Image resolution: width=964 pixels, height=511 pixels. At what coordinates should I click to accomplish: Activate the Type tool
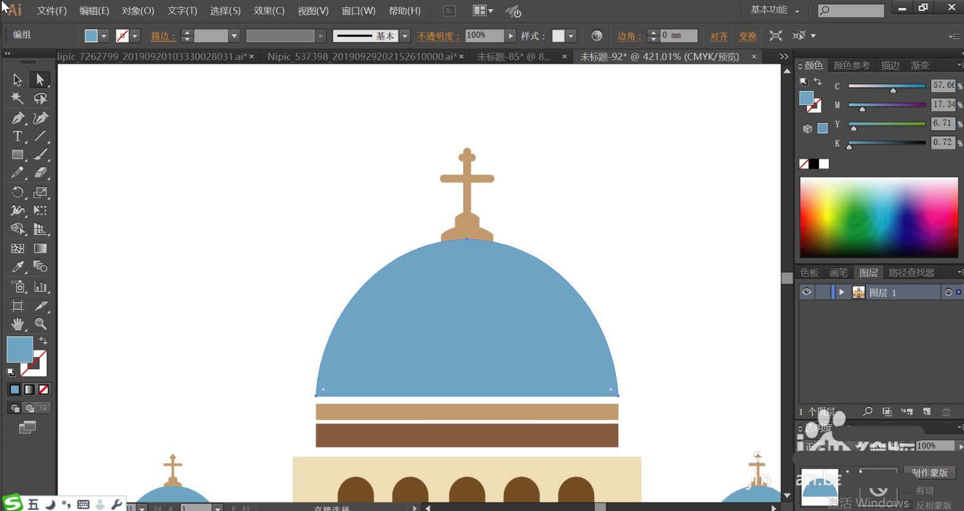click(x=18, y=136)
